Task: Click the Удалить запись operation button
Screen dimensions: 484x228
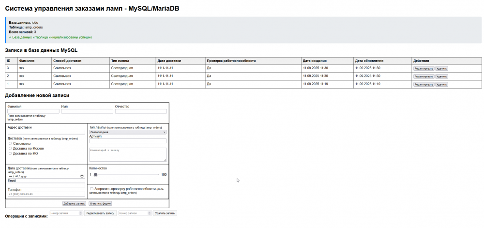Action: (165, 213)
